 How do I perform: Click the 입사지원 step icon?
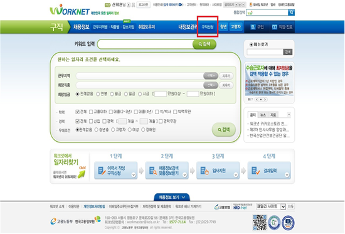click(x=204, y=171)
